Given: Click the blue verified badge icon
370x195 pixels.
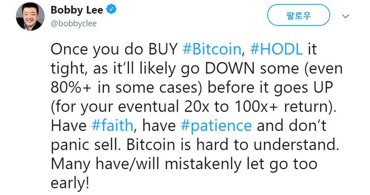Looking at the screenshot, I should (111, 10).
